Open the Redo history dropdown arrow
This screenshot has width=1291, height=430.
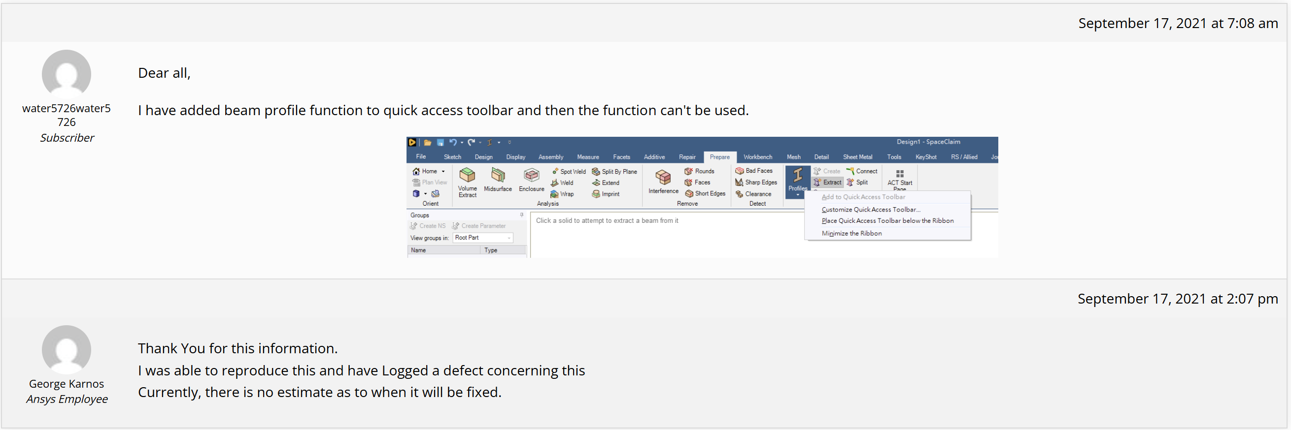click(480, 143)
